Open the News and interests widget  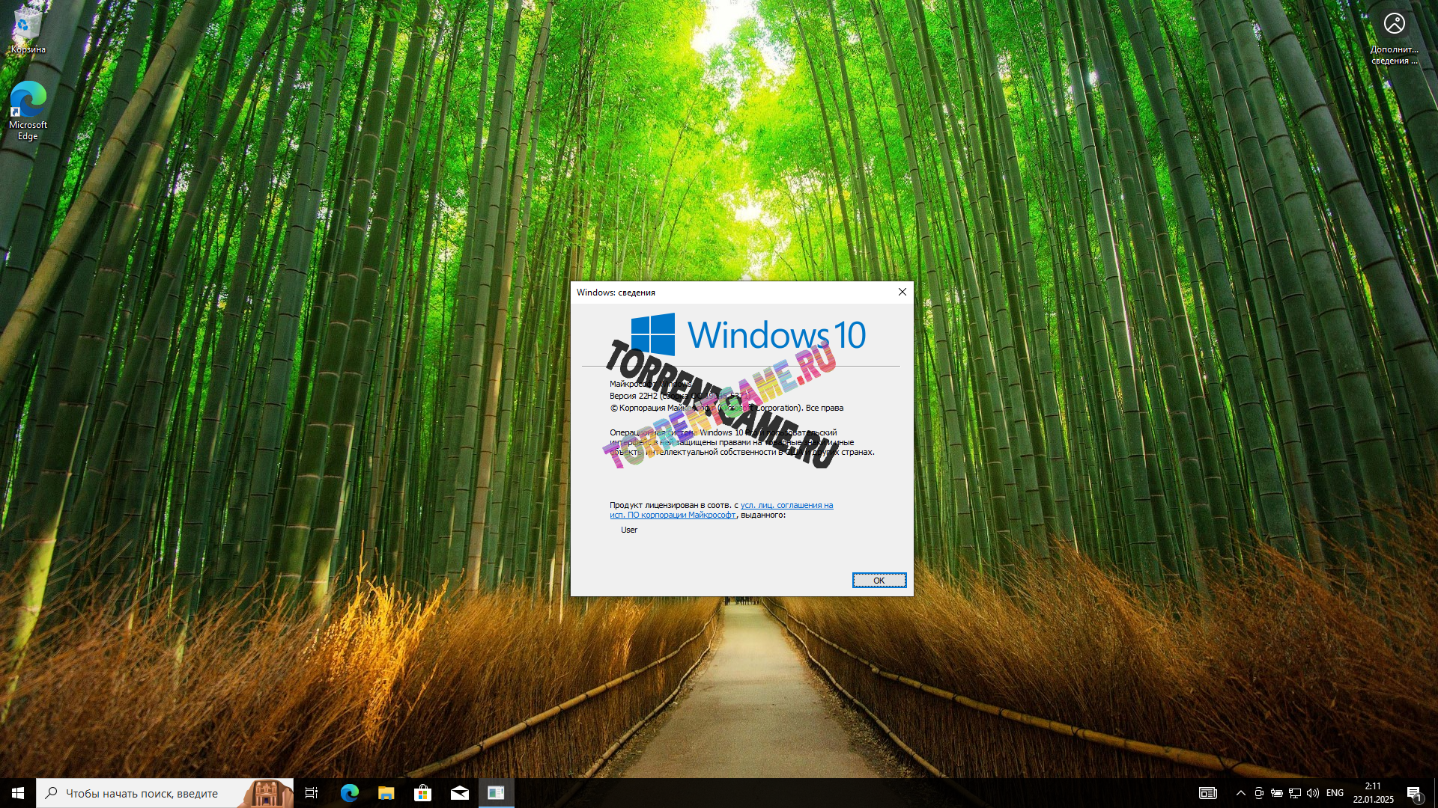point(1207,793)
